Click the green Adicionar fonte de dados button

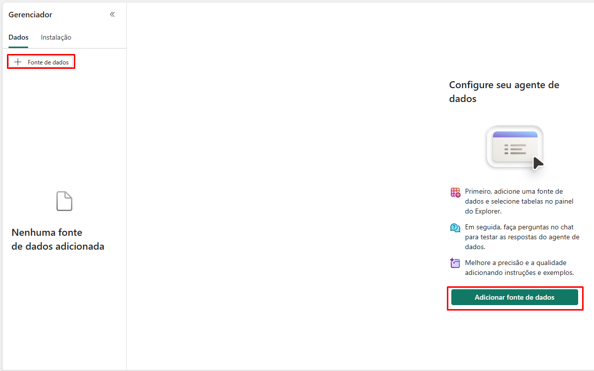pos(514,297)
